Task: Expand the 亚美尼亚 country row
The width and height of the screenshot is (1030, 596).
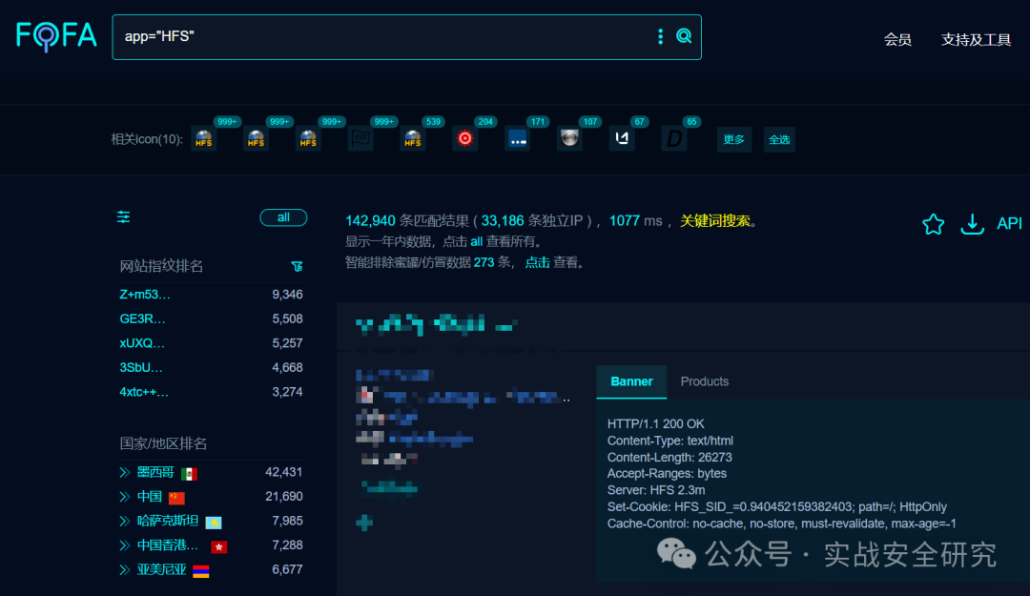Action: pyautogui.click(x=125, y=569)
